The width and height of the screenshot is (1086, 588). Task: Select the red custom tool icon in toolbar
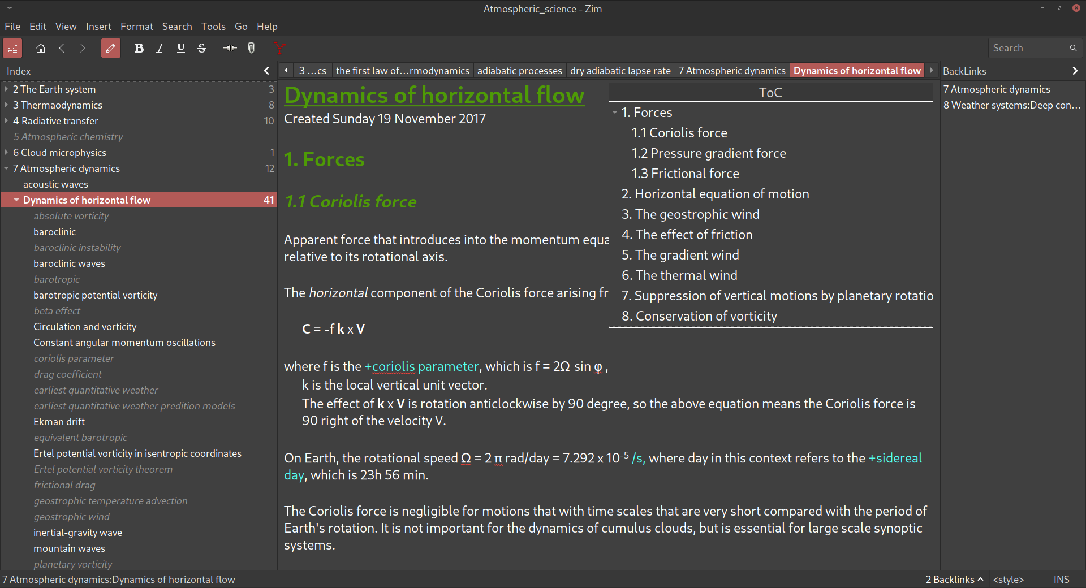click(x=279, y=48)
